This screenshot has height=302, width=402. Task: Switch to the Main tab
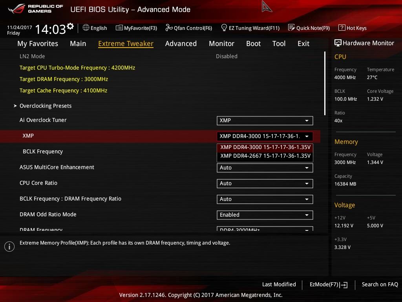coord(78,44)
